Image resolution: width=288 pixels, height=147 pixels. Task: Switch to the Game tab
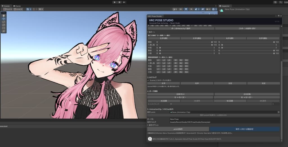(17, 6)
